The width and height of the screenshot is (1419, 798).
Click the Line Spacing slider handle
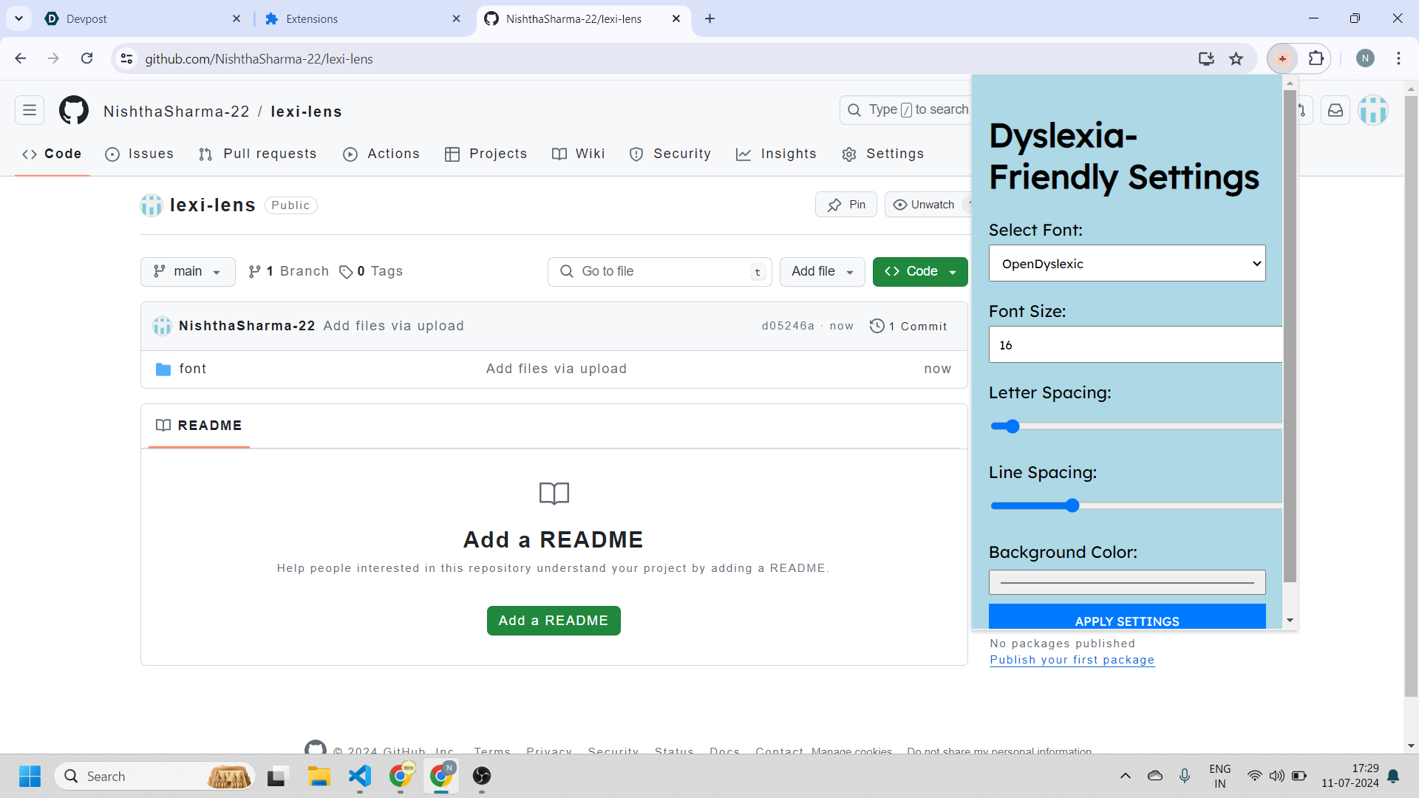coord(1072,506)
